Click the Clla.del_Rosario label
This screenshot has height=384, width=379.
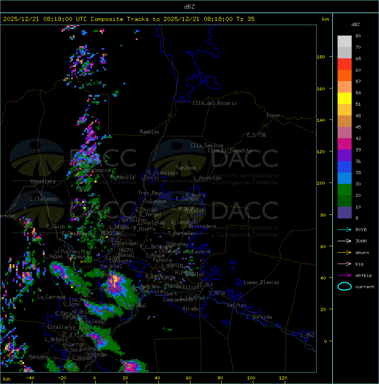[x=215, y=103]
